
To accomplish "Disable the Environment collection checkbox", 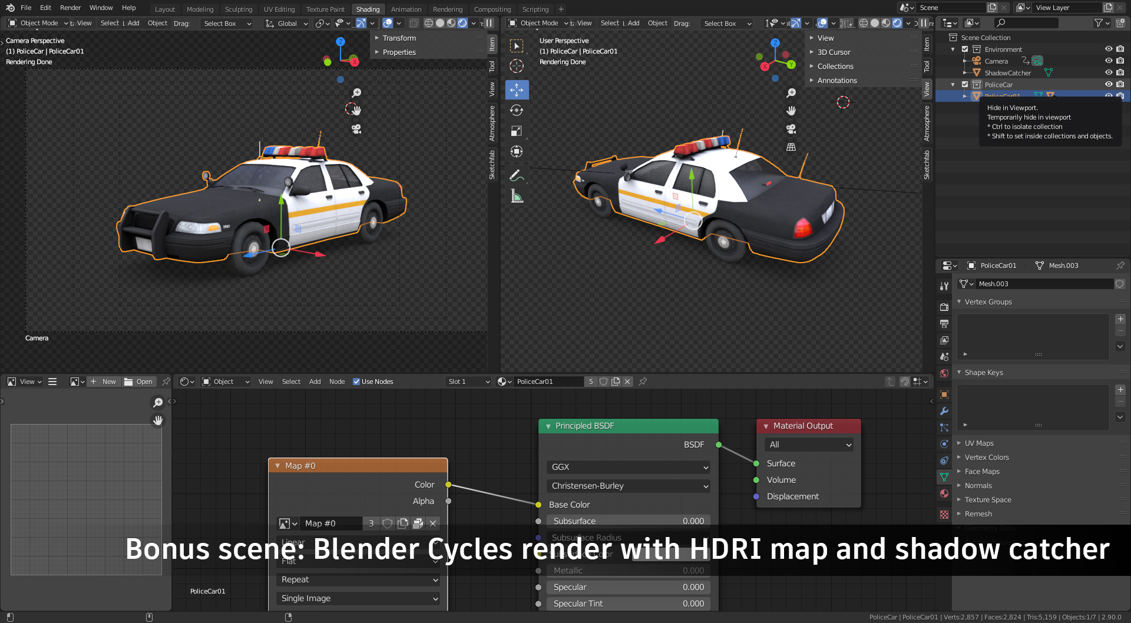I will 964,49.
